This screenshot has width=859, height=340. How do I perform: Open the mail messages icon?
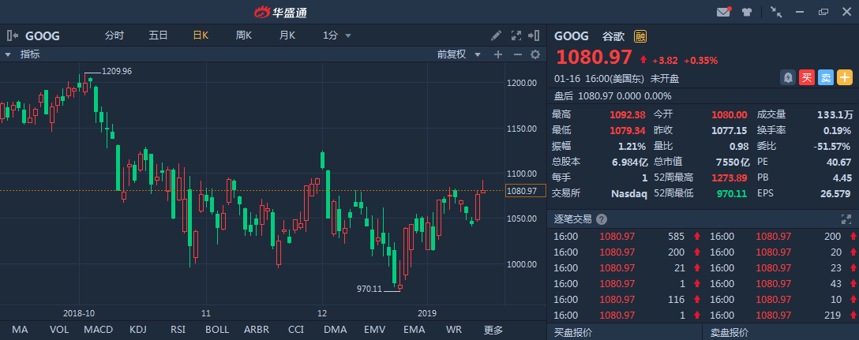(x=724, y=12)
